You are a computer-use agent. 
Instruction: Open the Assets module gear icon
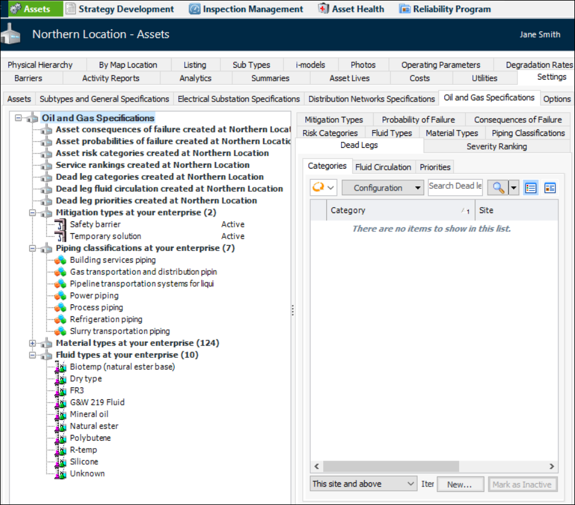click(16, 9)
